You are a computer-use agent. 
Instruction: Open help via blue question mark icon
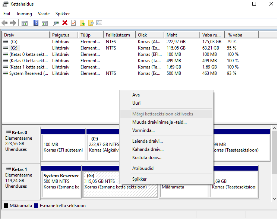click(x=36, y=23)
